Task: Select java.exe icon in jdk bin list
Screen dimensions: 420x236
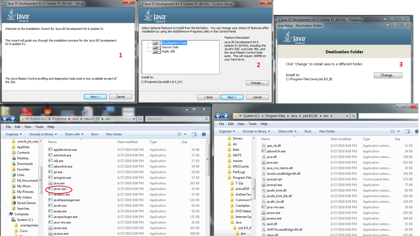Action: point(50,183)
